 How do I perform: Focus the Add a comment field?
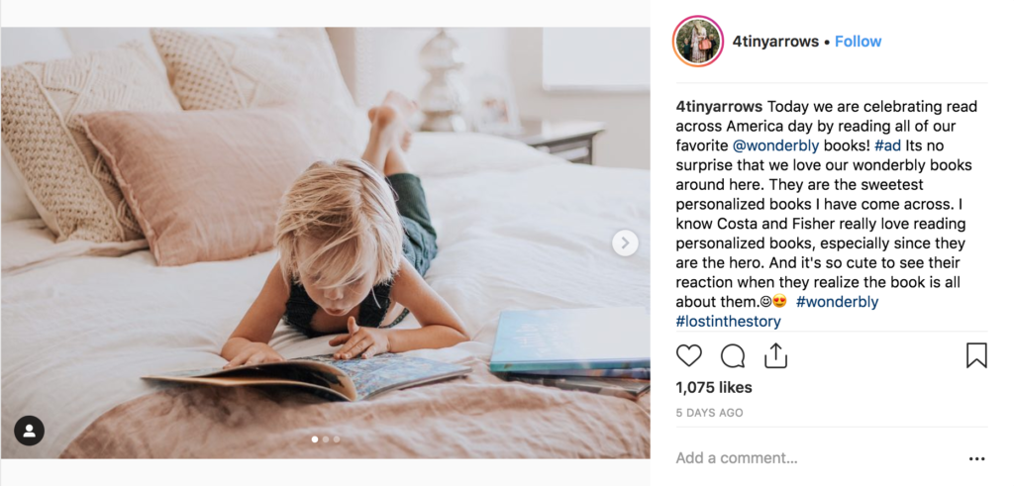pyautogui.click(x=815, y=458)
